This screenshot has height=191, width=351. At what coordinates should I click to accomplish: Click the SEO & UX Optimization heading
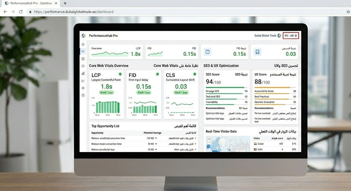pyautogui.click(x=221, y=66)
